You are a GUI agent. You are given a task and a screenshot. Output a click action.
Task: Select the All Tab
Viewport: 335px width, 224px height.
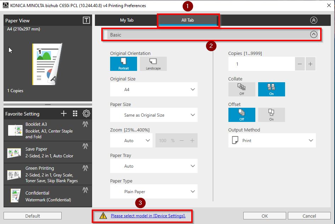pos(188,20)
